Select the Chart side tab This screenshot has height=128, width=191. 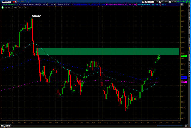pos(189,48)
